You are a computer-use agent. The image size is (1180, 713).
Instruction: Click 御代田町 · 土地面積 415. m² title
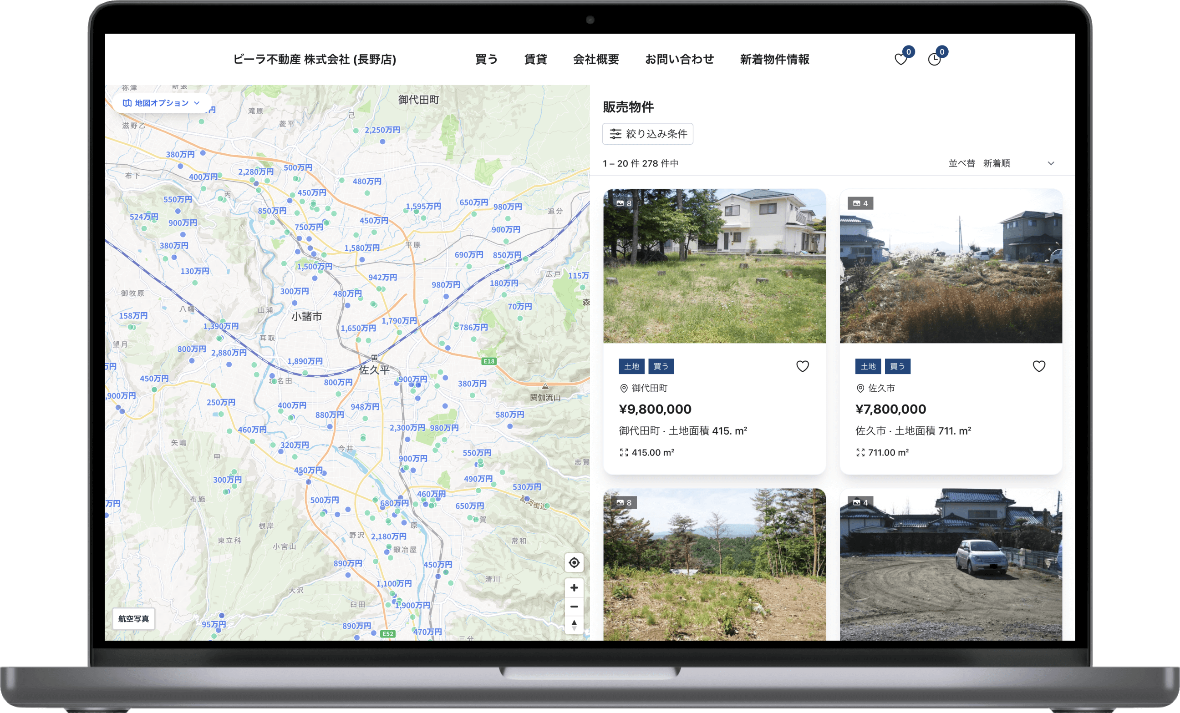point(683,431)
